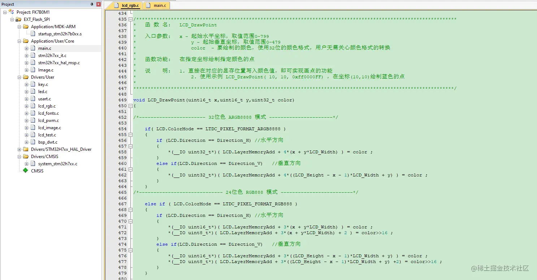The image size is (537, 280).
Task: Expand main.c includes in project tree
Action: coord(27,48)
